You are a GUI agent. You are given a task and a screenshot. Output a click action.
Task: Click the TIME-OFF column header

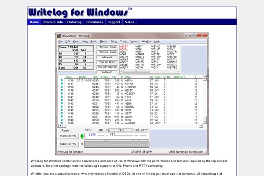point(180,77)
